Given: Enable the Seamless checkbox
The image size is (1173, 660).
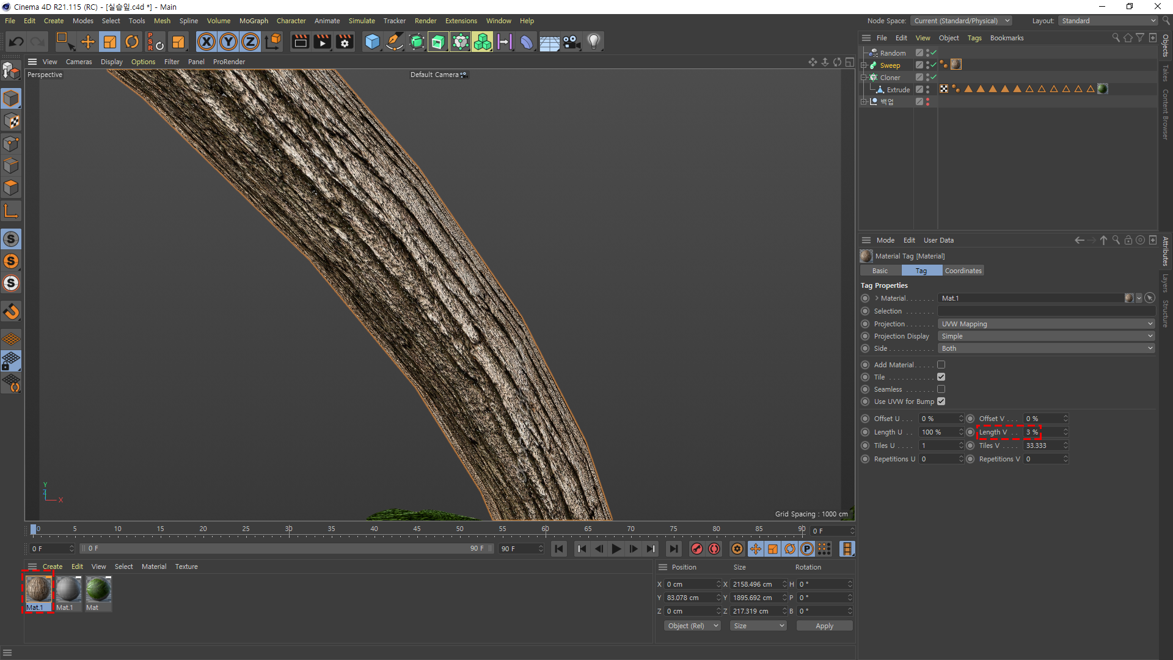Looking at the screenshot, I should [x=941, y=389].
